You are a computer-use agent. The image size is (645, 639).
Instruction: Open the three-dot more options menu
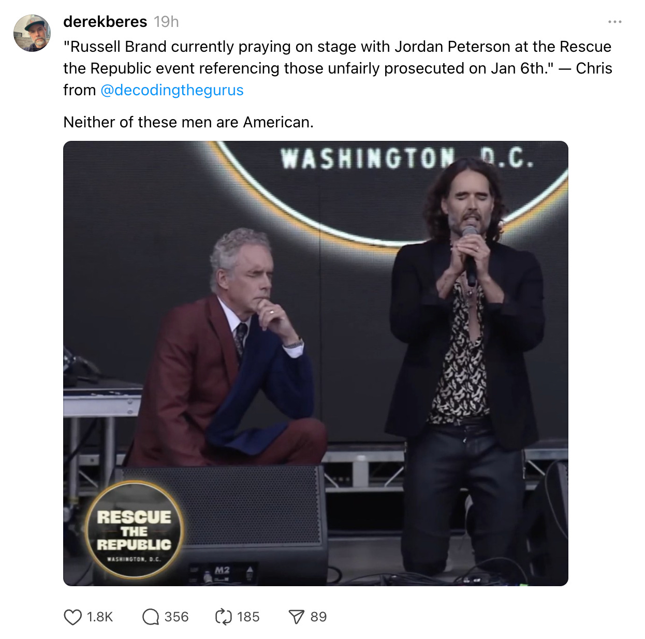click(615, 22)
